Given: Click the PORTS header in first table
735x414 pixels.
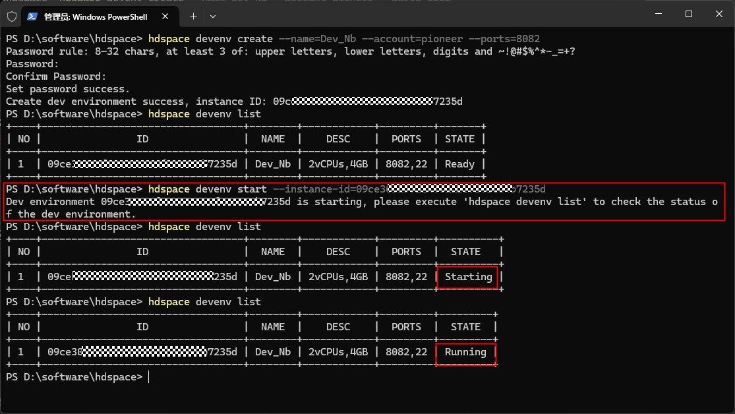Looking at the screenshot, I should (406, 139).
